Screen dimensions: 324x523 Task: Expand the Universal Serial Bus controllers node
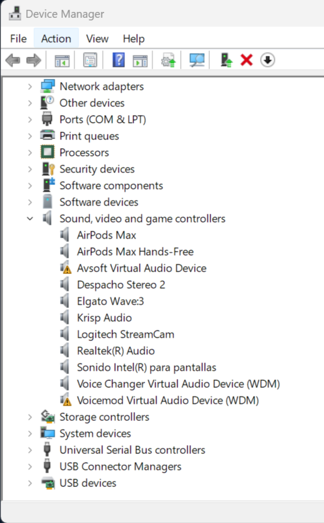coord(30,450)
